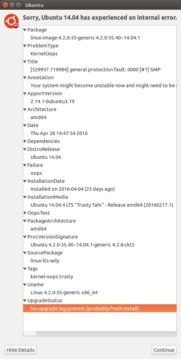Collapse the Annotation section arrow
This screenshot has width=181, height=359.
tap(25, 78)
